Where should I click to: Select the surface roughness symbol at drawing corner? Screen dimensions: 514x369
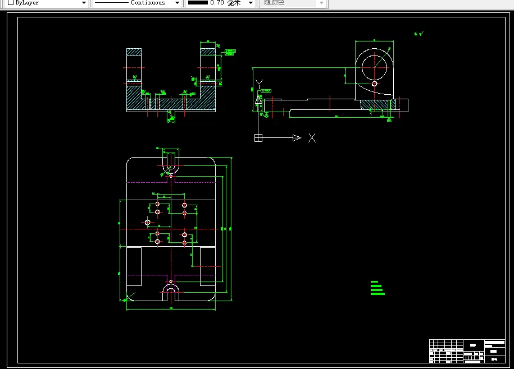[419, 34]
